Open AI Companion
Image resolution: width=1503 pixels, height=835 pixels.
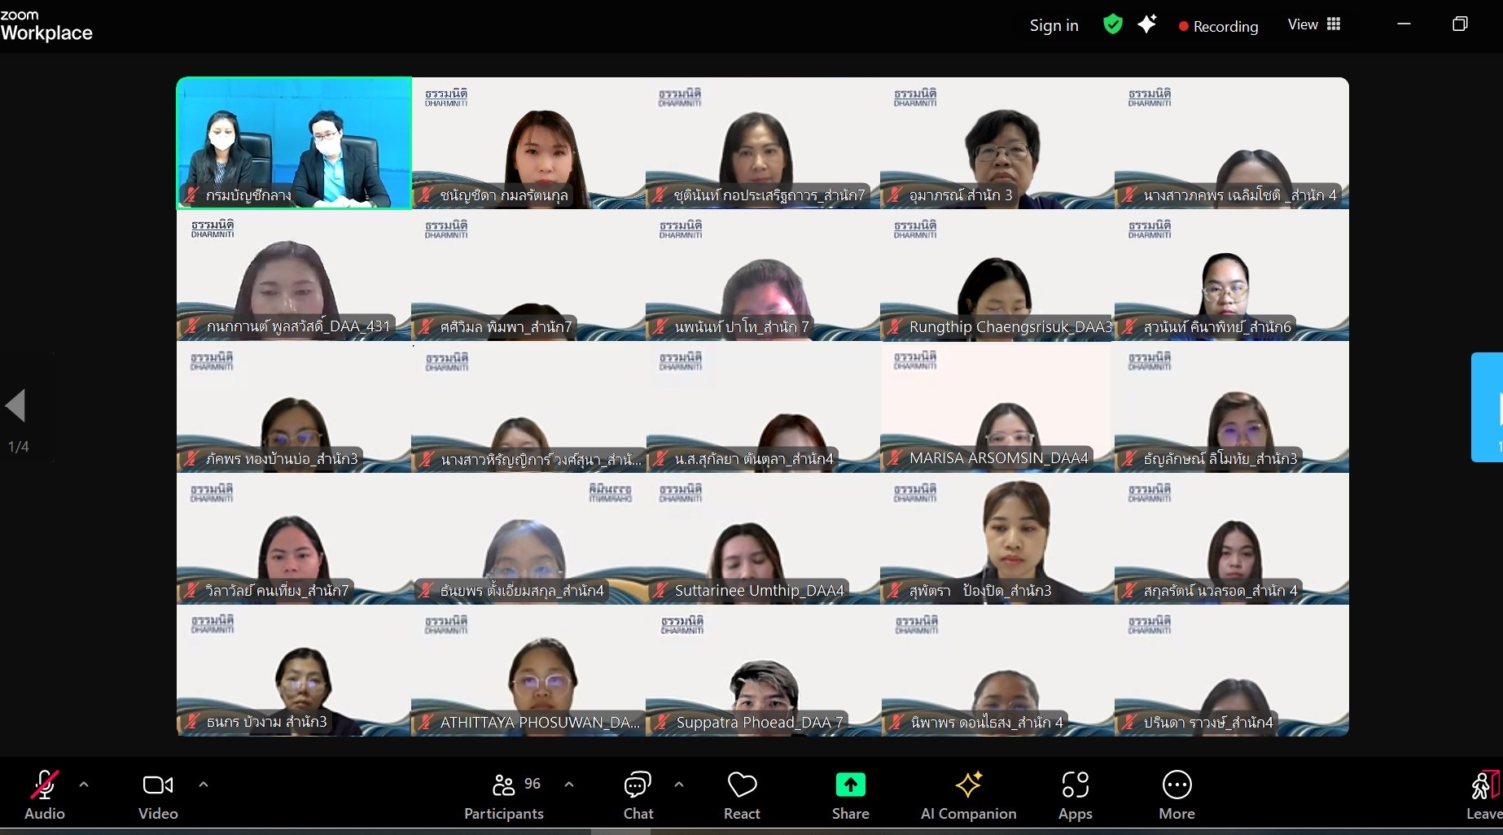[x=968, y=795]
